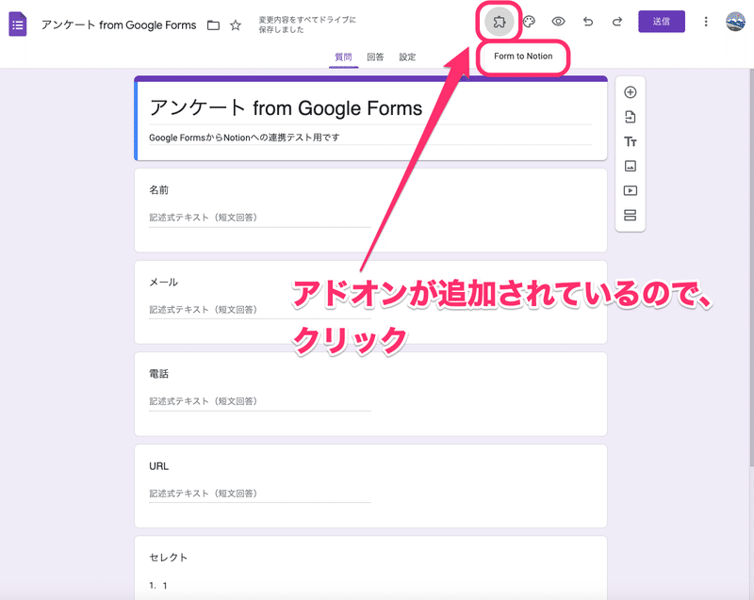Screen dimensions: 754x600
Task: Switch to the 質問 tab
Action: (x=343, y=57)
